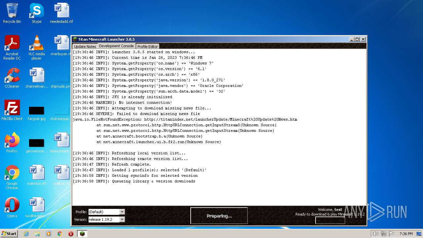Open network status tray icon
This screenshot has height=238, width=423.
(383, 234)
